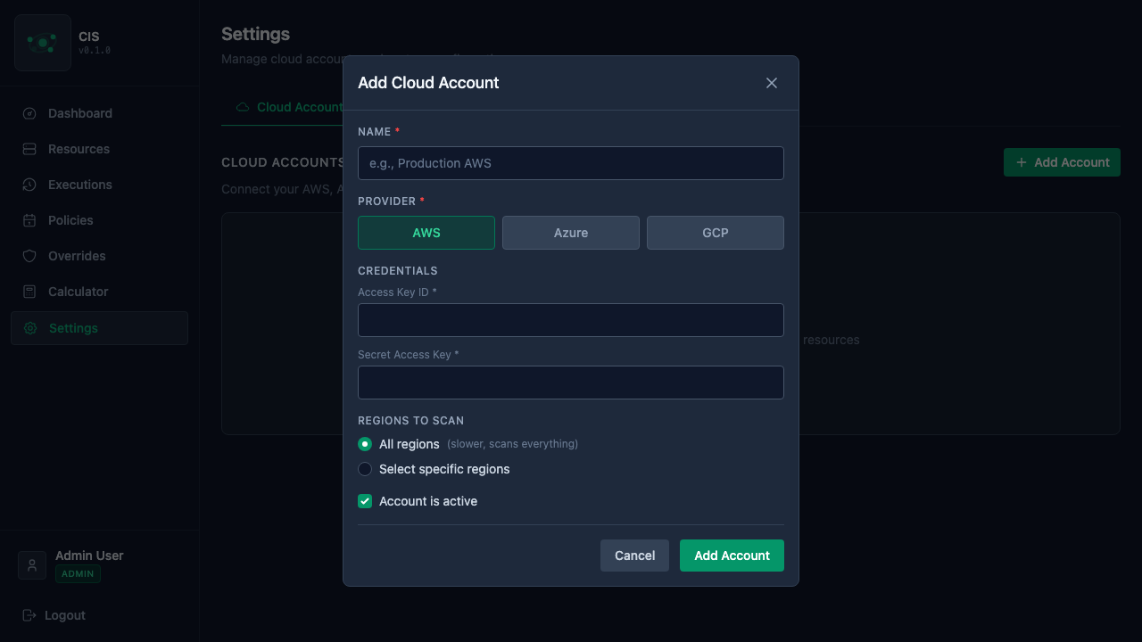Select Azure as the provider

(x=571, y=233)
